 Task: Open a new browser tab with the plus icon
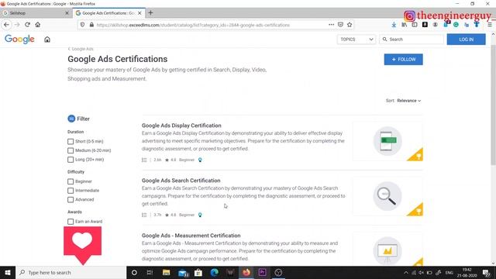click(x=150, y=13)
